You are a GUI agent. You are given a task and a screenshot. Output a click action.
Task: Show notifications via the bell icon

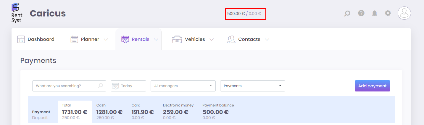click(x=375, y=13)
